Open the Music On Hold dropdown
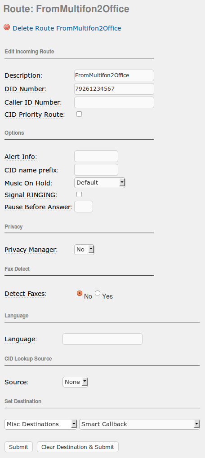Screen dimensions: 205x458 coord(99,183)
